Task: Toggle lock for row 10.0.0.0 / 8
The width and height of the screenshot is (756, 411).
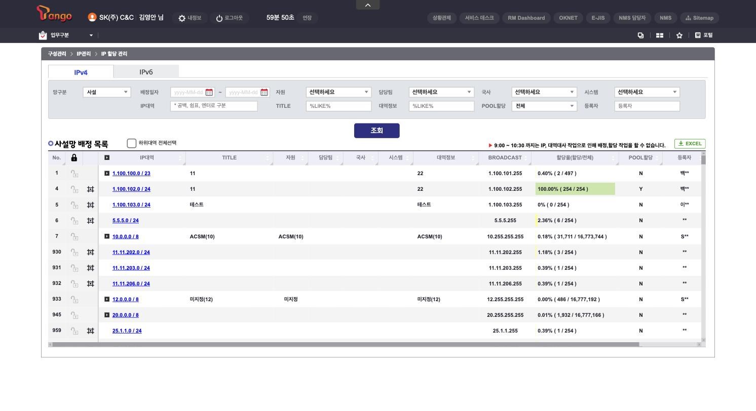Action: pyautogui.click(x=74, y=237)
